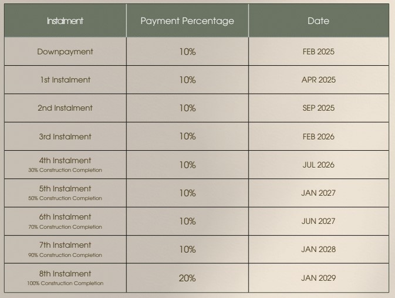Image resolution: width=395 pixels, height=298 pixels.
Task: Click the FEB 2026 date
Action: click(x=319, y=137)
